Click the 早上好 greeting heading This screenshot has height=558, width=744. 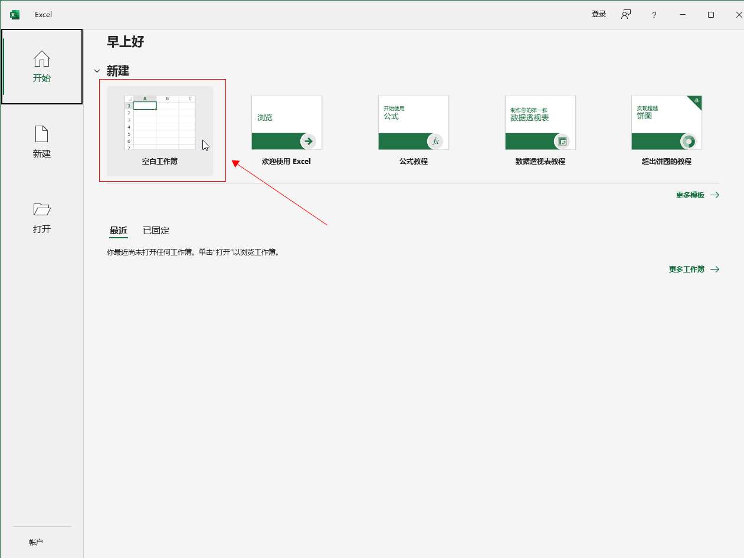tap(126, 42)
